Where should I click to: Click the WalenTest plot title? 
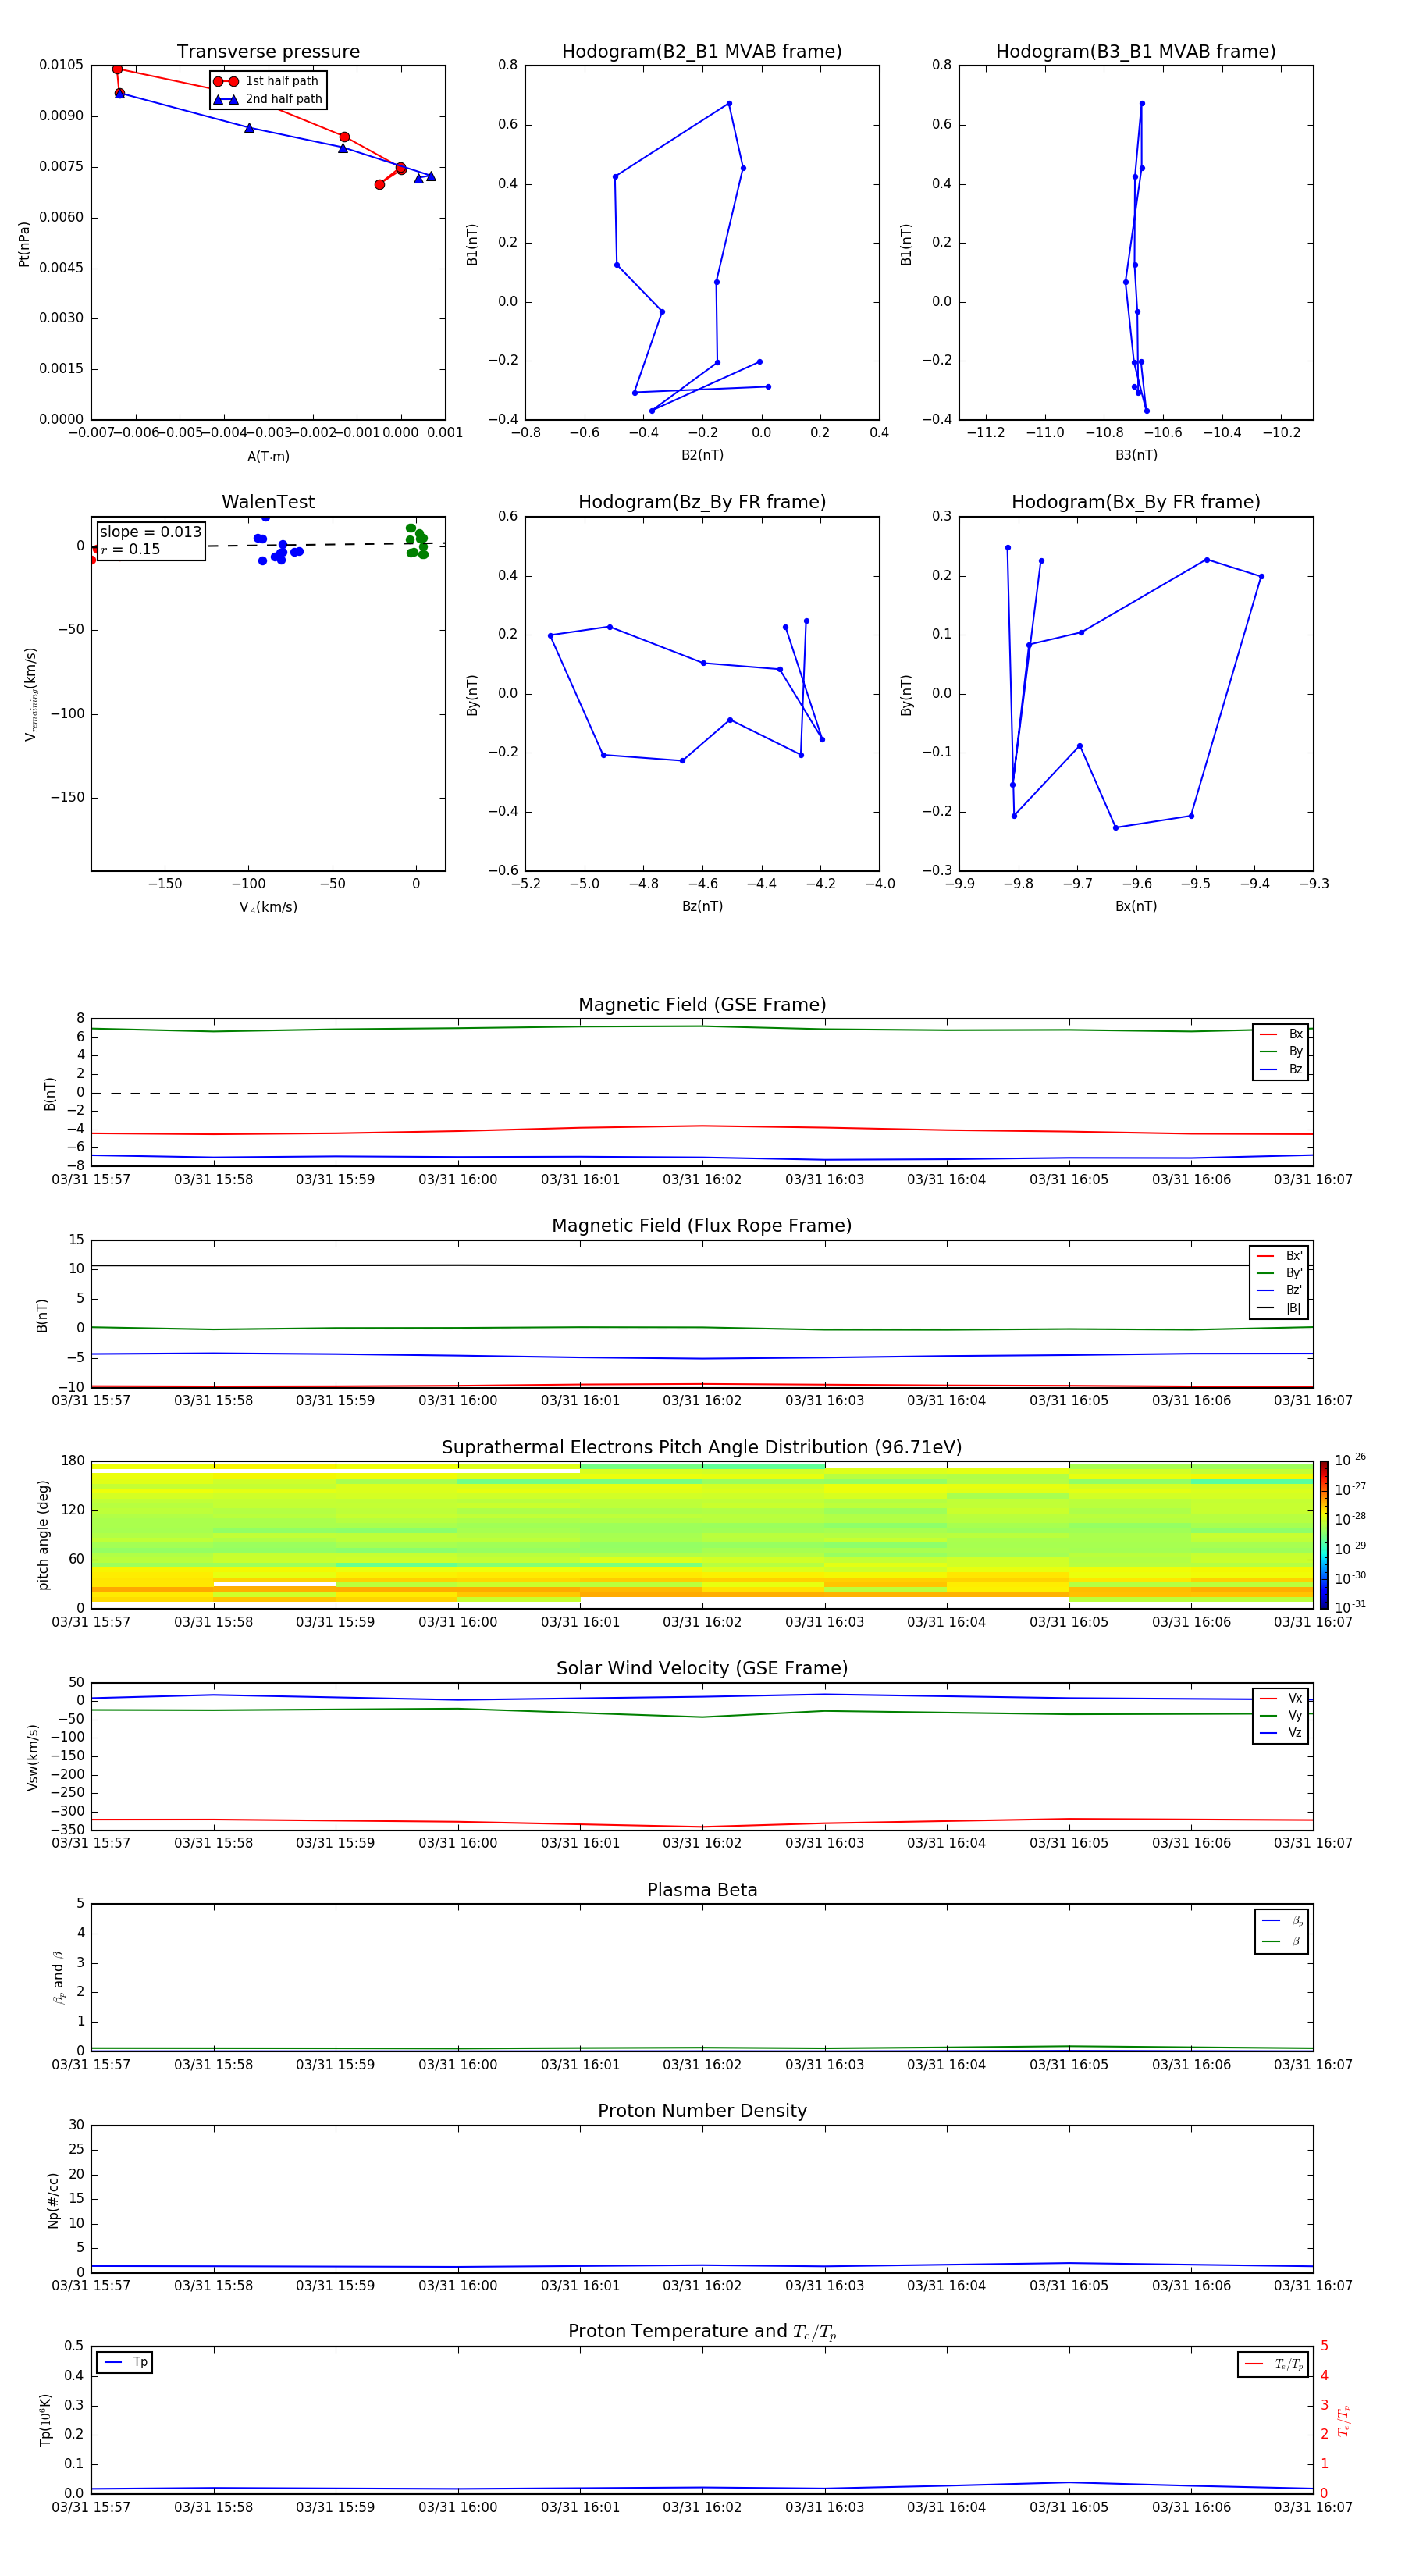pos(268,502)
